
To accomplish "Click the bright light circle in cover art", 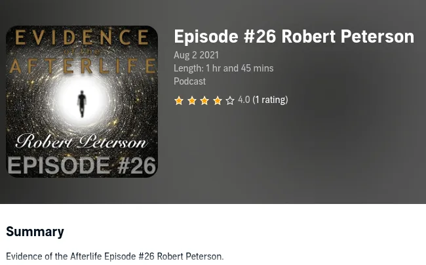I will point(82,100).
